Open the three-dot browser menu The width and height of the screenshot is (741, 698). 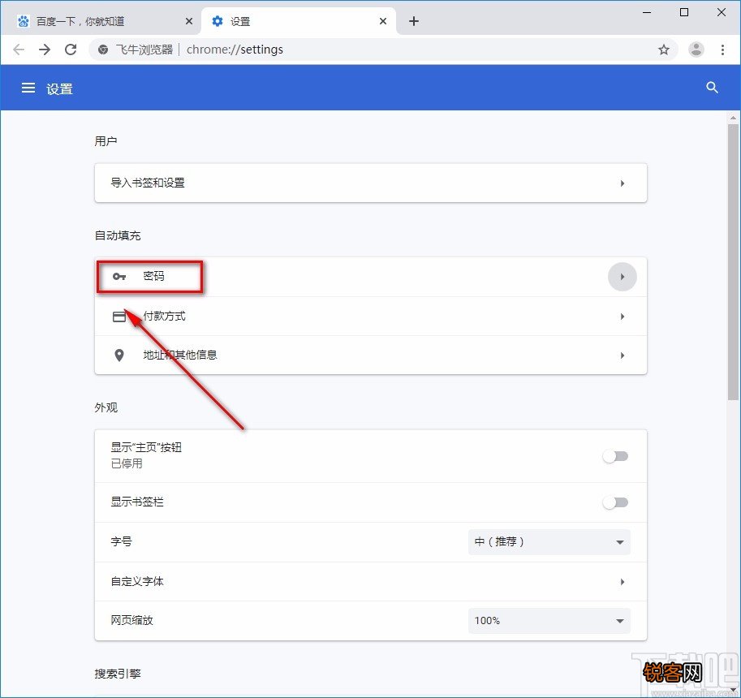[723, 50]
